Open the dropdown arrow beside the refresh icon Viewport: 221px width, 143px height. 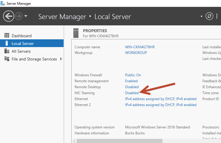[202, 16]
